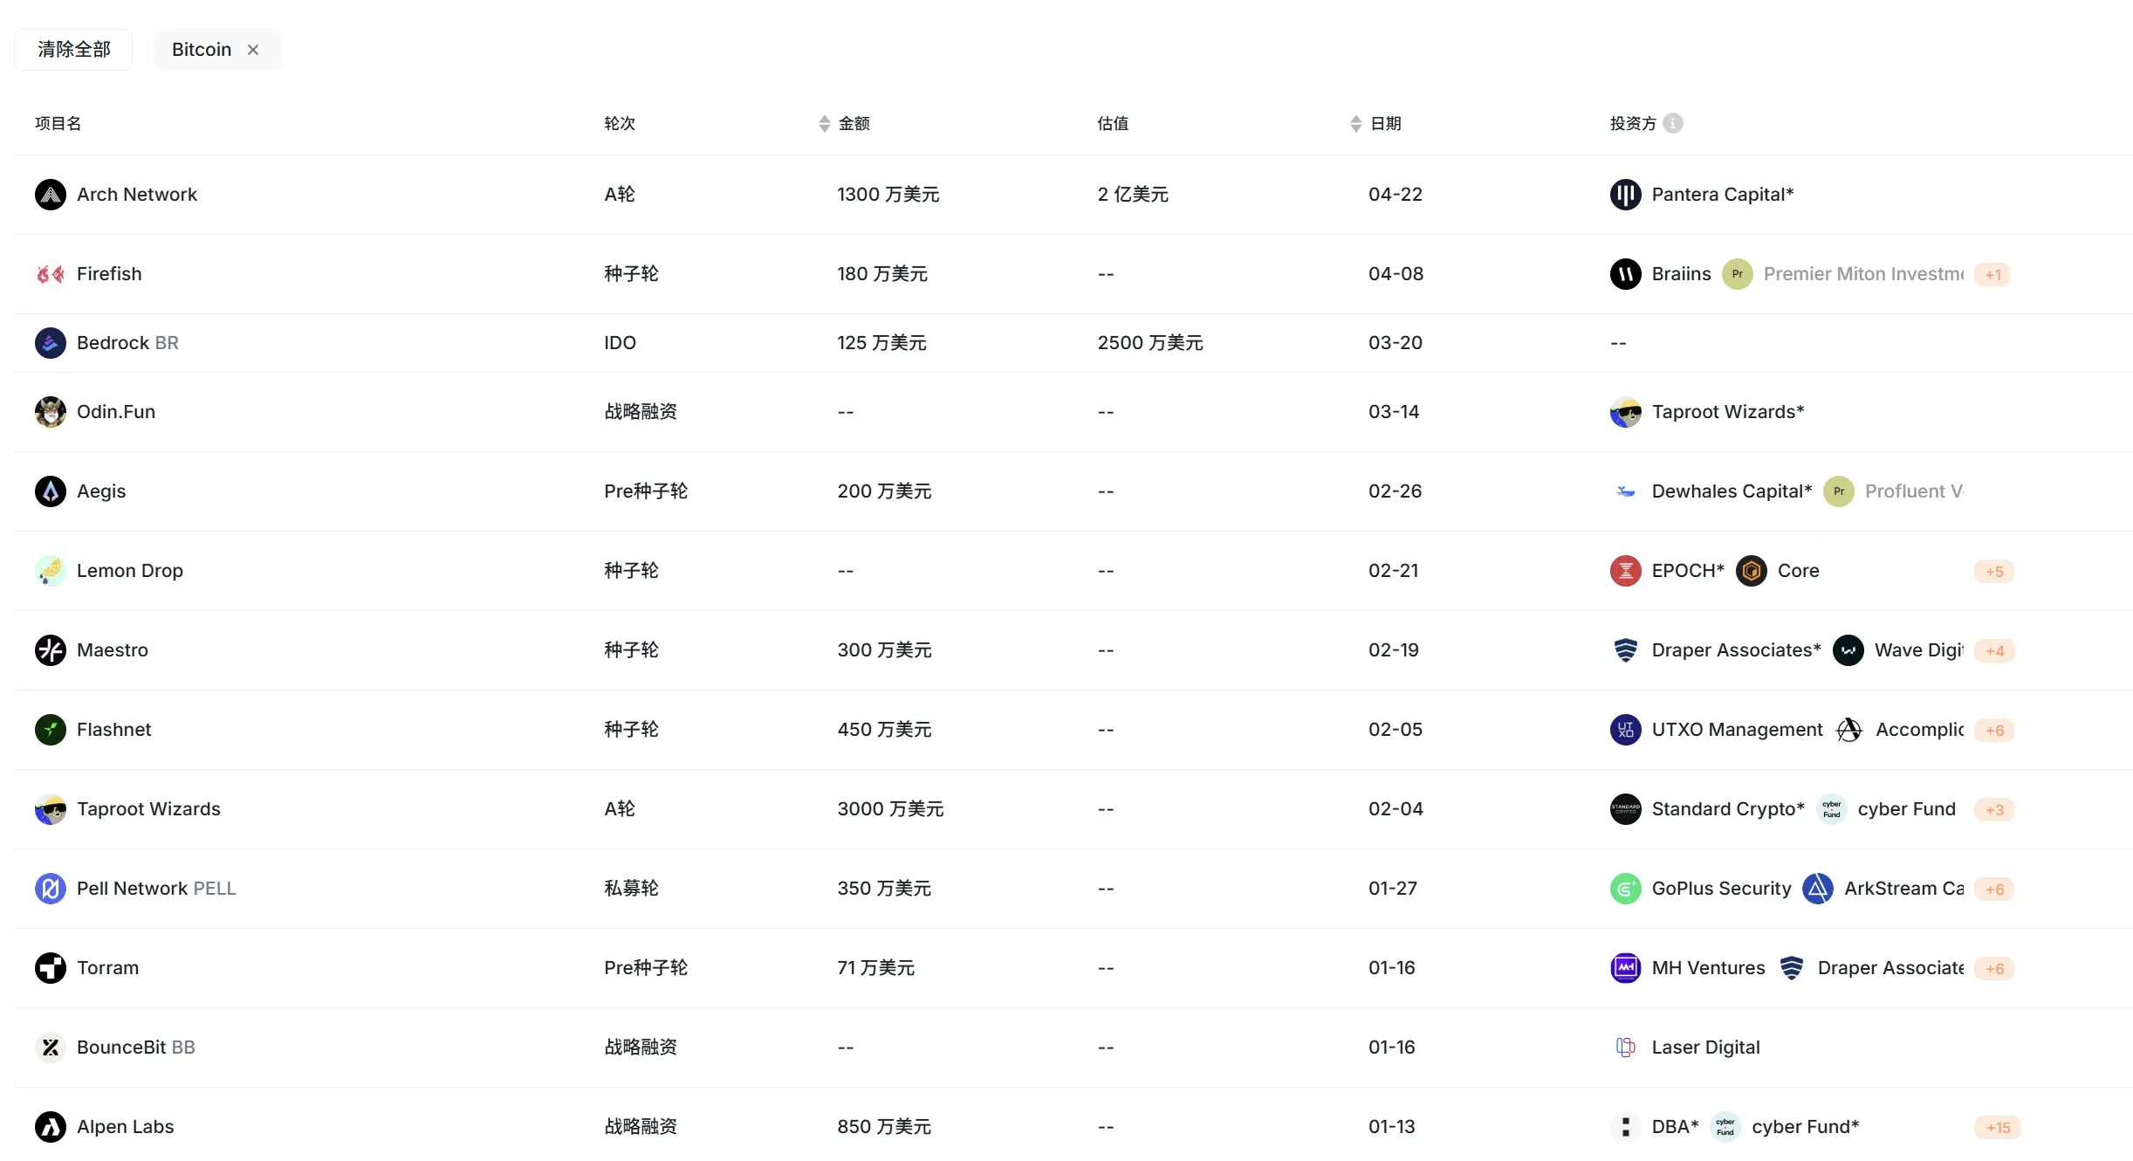The width and height of the screenshot is (2133, 1161).
Task: Remove the Bitcoin filter via its × icon
Action: [253, 50]
